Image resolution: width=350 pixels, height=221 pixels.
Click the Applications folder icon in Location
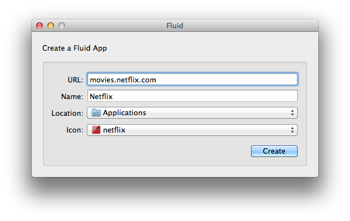coord(96,113)
